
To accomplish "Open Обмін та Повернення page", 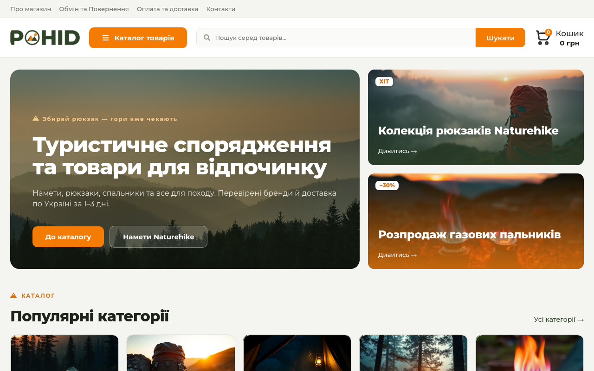I will tap(94, 9).
